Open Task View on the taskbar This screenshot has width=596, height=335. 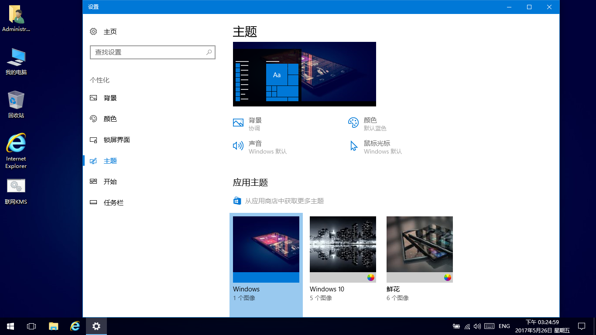[x=31, y=326]
